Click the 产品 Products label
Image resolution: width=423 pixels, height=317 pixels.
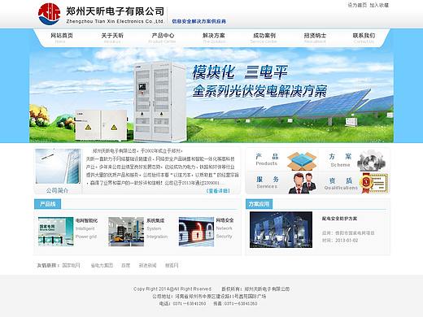tap(267, 159)
